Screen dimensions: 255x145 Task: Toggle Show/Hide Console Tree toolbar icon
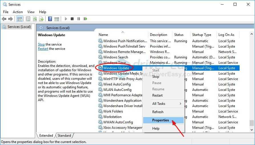(x=20, y=19)
